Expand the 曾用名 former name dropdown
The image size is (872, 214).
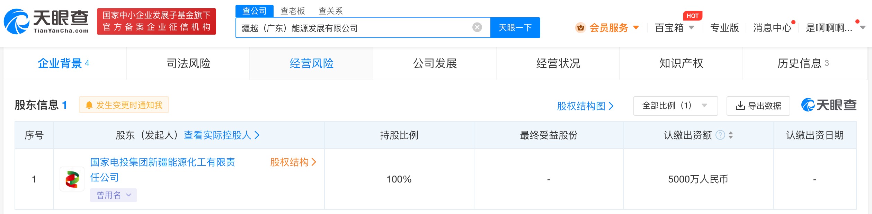(x=113, y=195)
